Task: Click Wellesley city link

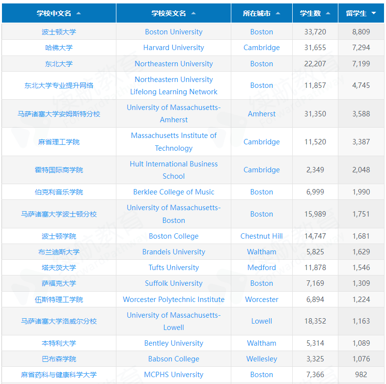Action: [x=261, y=359]
